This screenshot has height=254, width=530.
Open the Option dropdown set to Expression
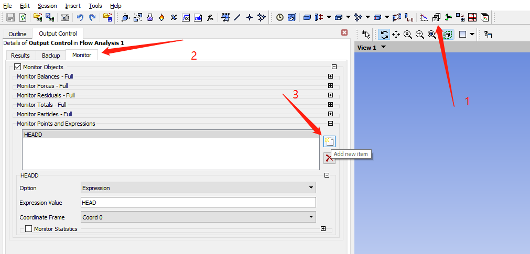click(x=198, y=188)
